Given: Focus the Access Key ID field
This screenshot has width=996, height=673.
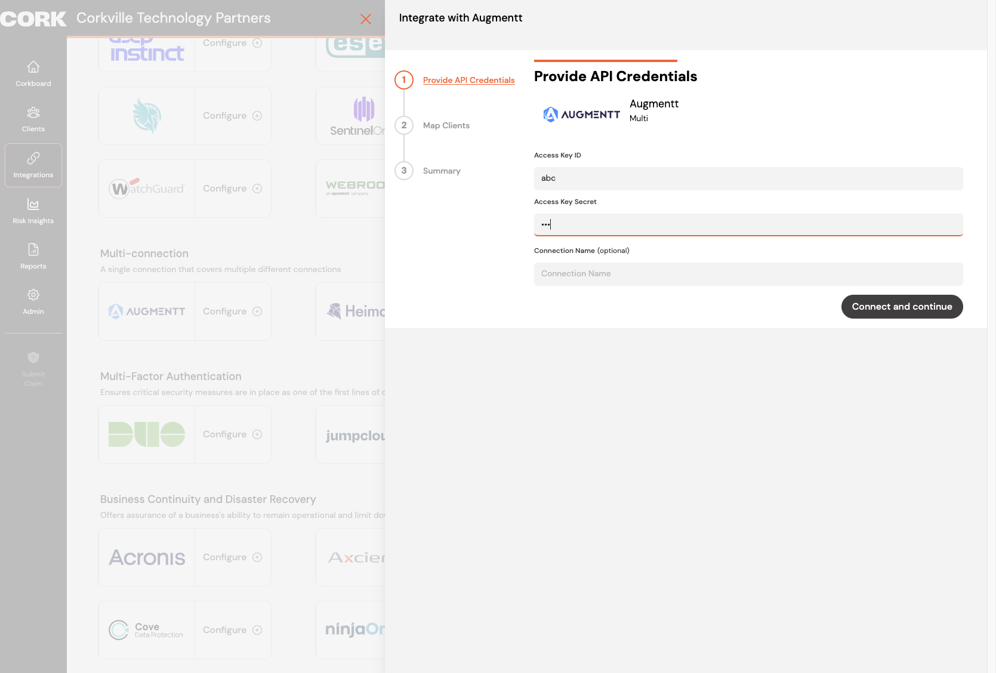Looking at the screenshot, I should point(748,178).
